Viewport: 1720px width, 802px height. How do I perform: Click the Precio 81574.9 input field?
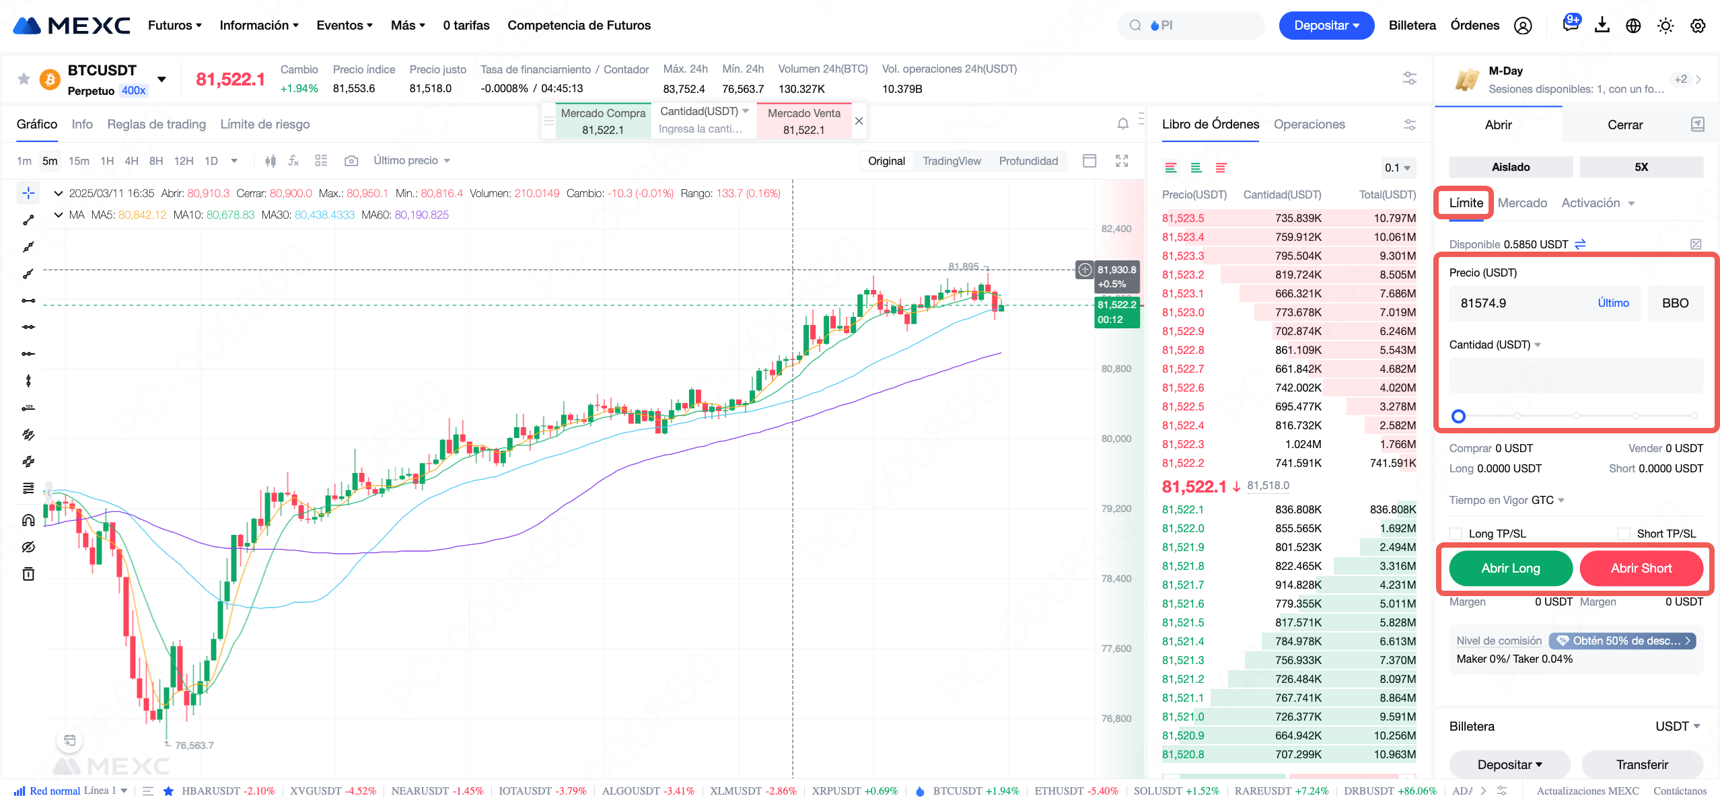tap(1544, 303)
